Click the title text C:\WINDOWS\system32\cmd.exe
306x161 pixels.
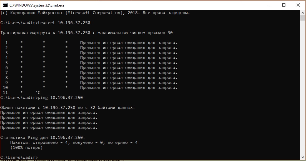[37, 5]
